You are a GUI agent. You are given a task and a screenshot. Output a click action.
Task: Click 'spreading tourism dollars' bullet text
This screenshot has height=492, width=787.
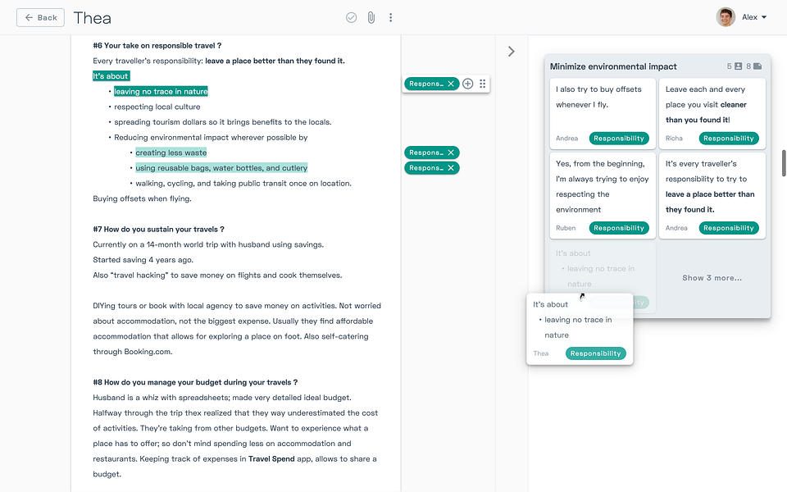pos(223,122)
